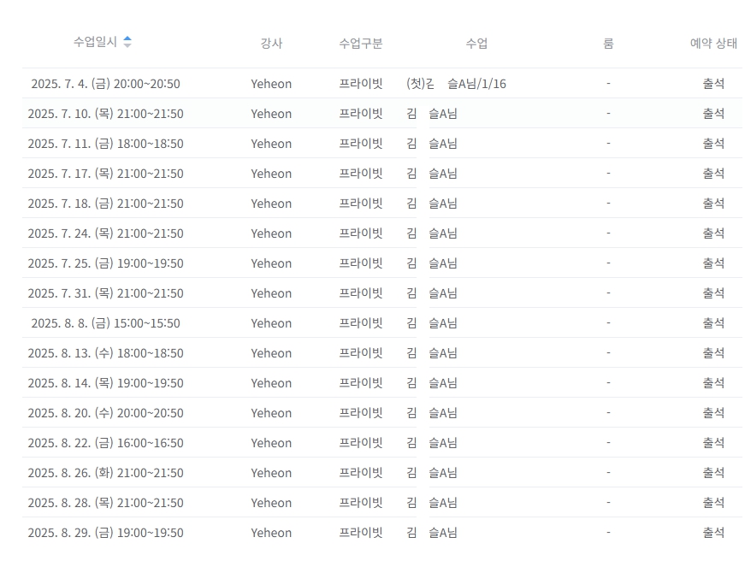Click the 룸 column header

click(x=607, y=44)
